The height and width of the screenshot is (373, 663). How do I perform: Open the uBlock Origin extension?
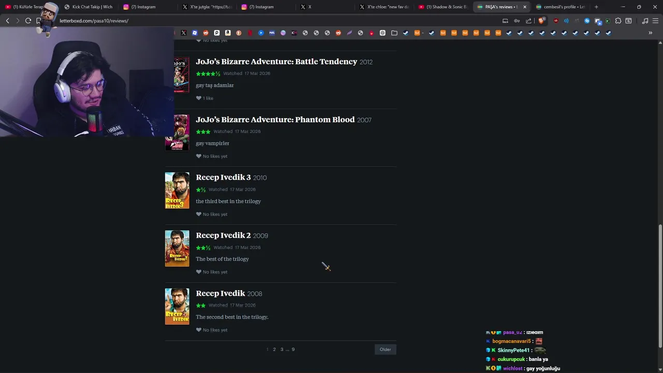(x=556, y=21)
